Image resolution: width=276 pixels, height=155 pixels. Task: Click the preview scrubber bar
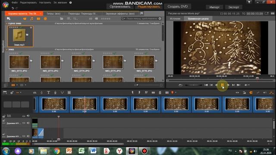[220, 81]
